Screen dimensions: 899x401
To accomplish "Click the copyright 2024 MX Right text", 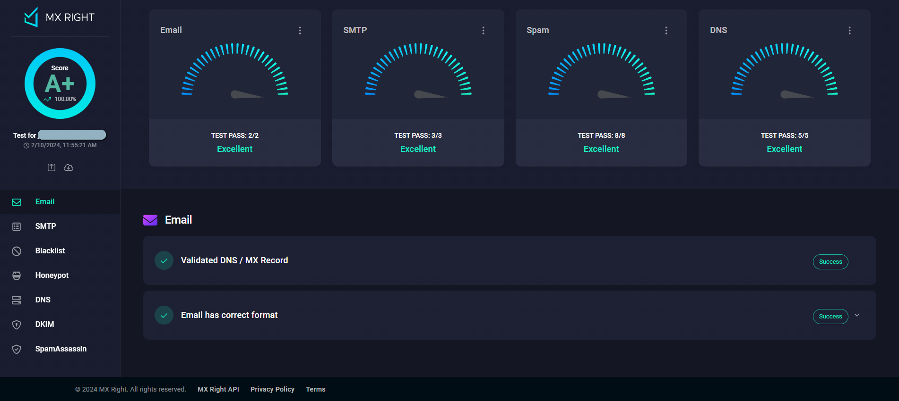I will (130, 389).
